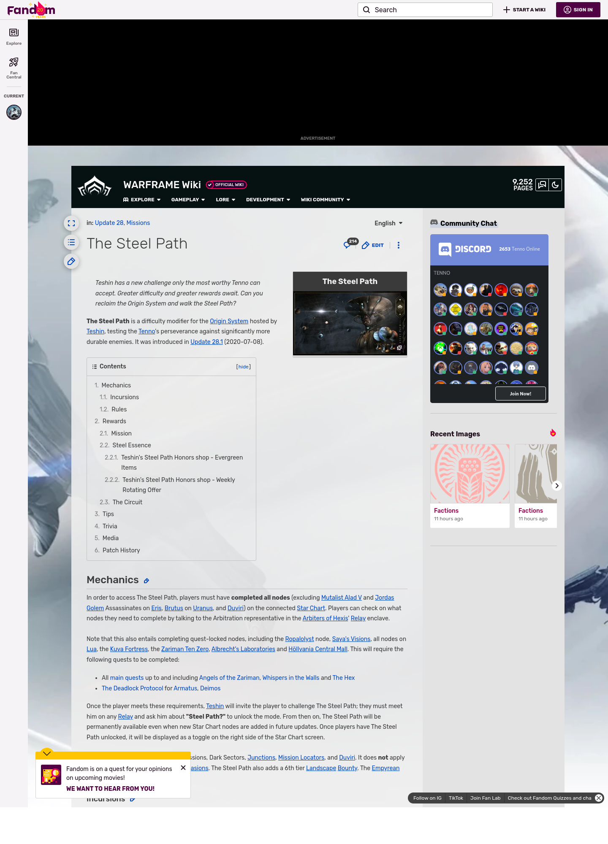Open the Update 28.1 link

click(206, 342)
